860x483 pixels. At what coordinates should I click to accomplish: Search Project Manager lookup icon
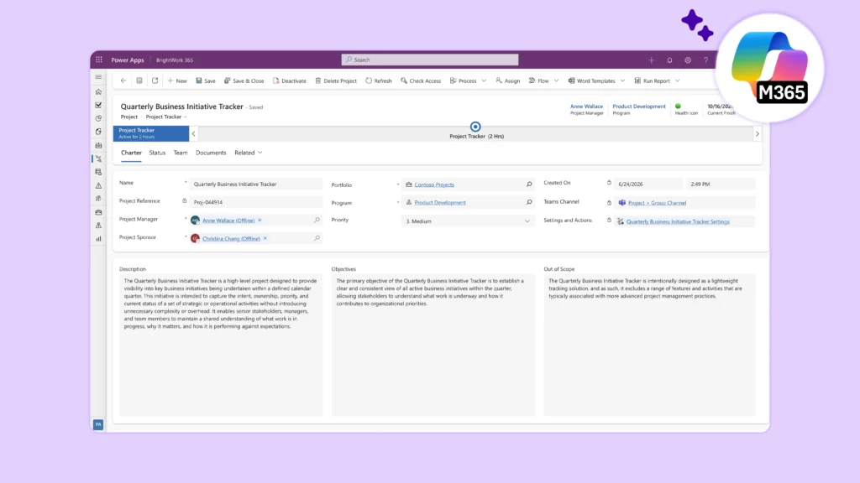(x=317, y=221)
